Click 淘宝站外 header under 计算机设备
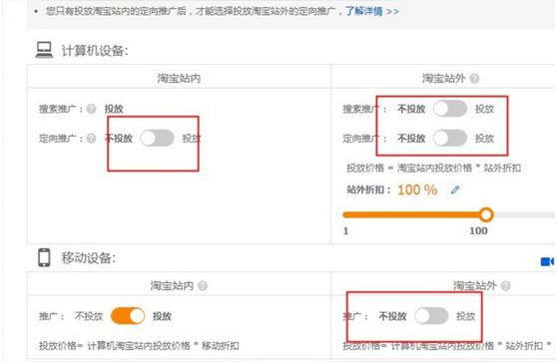The width and height of the screenshot is (557, 362). 443,78
